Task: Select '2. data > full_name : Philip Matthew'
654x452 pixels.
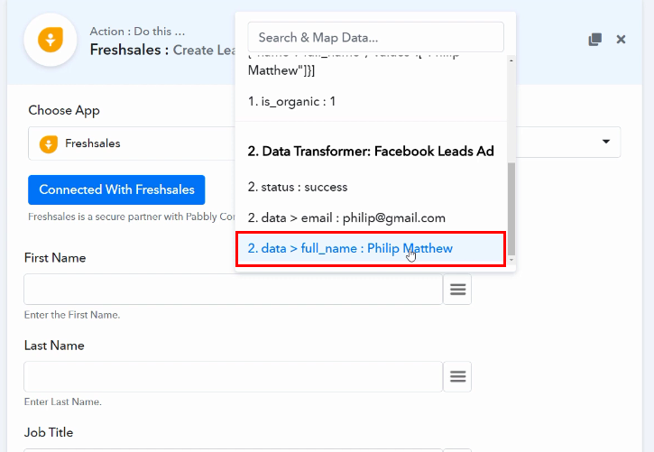Action: tap(371, 249)
